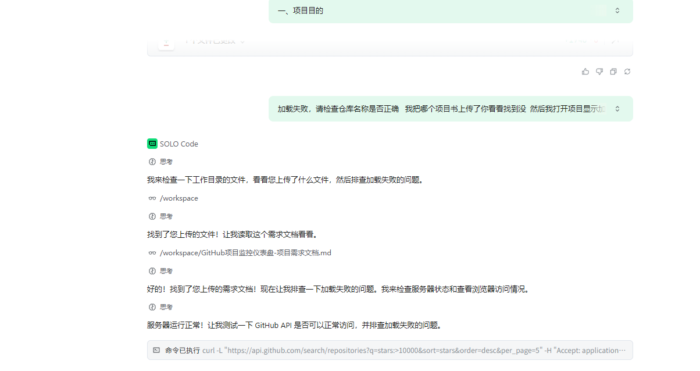The image size is (700, 371).
Task: Click the regenerate response icon
Action: pos(627,72)
